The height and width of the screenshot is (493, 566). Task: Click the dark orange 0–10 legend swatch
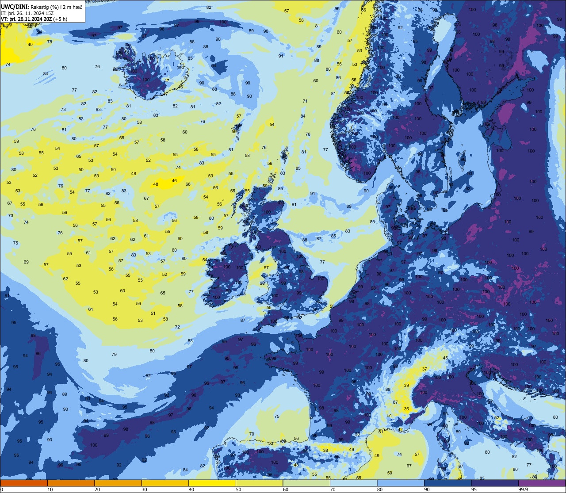24,483
